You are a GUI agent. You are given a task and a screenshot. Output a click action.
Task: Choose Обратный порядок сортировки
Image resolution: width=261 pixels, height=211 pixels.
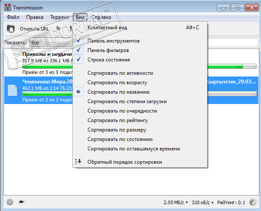[x=140, y=162]
